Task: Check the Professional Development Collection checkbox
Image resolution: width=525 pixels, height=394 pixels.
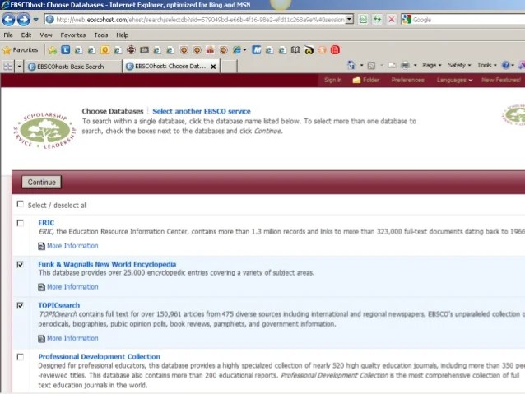Action: tap(20, 357)
